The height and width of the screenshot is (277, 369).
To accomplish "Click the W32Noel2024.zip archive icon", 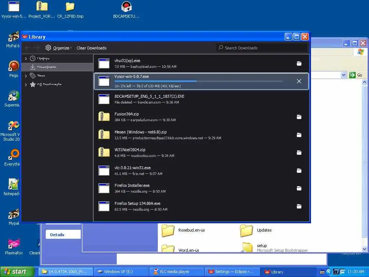I will [x=104, y=153].
